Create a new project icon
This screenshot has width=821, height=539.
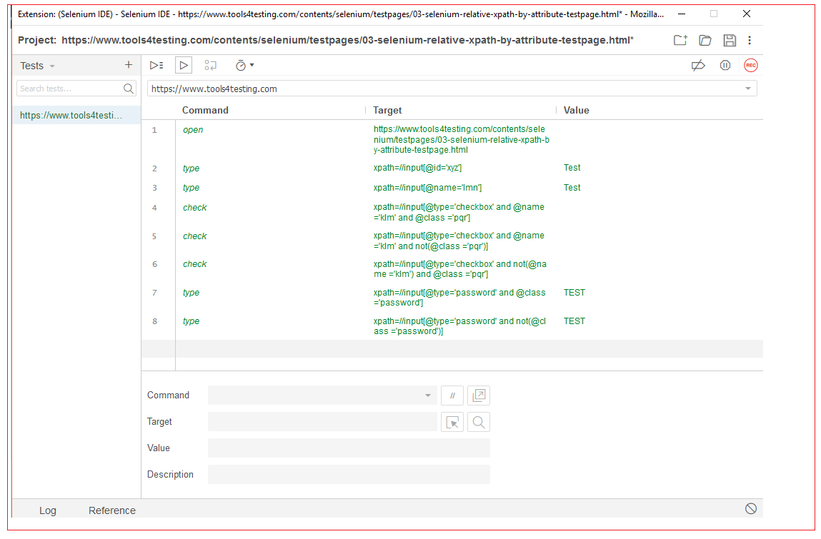point(680,40)
